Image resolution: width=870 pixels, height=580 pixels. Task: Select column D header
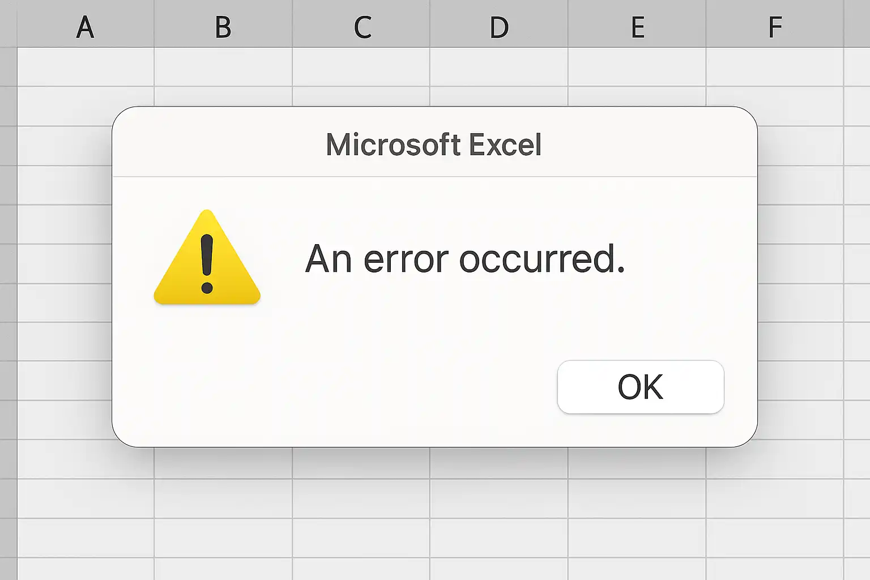(499, 26)
